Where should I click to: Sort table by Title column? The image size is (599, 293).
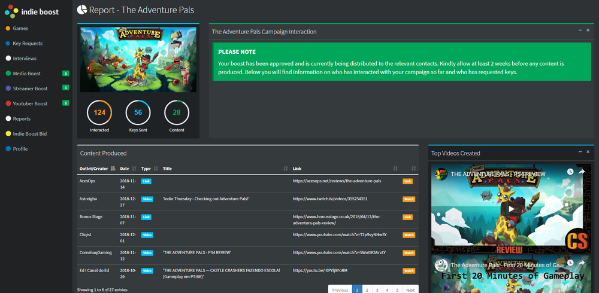pyautogui.click(x=225, y=168)
